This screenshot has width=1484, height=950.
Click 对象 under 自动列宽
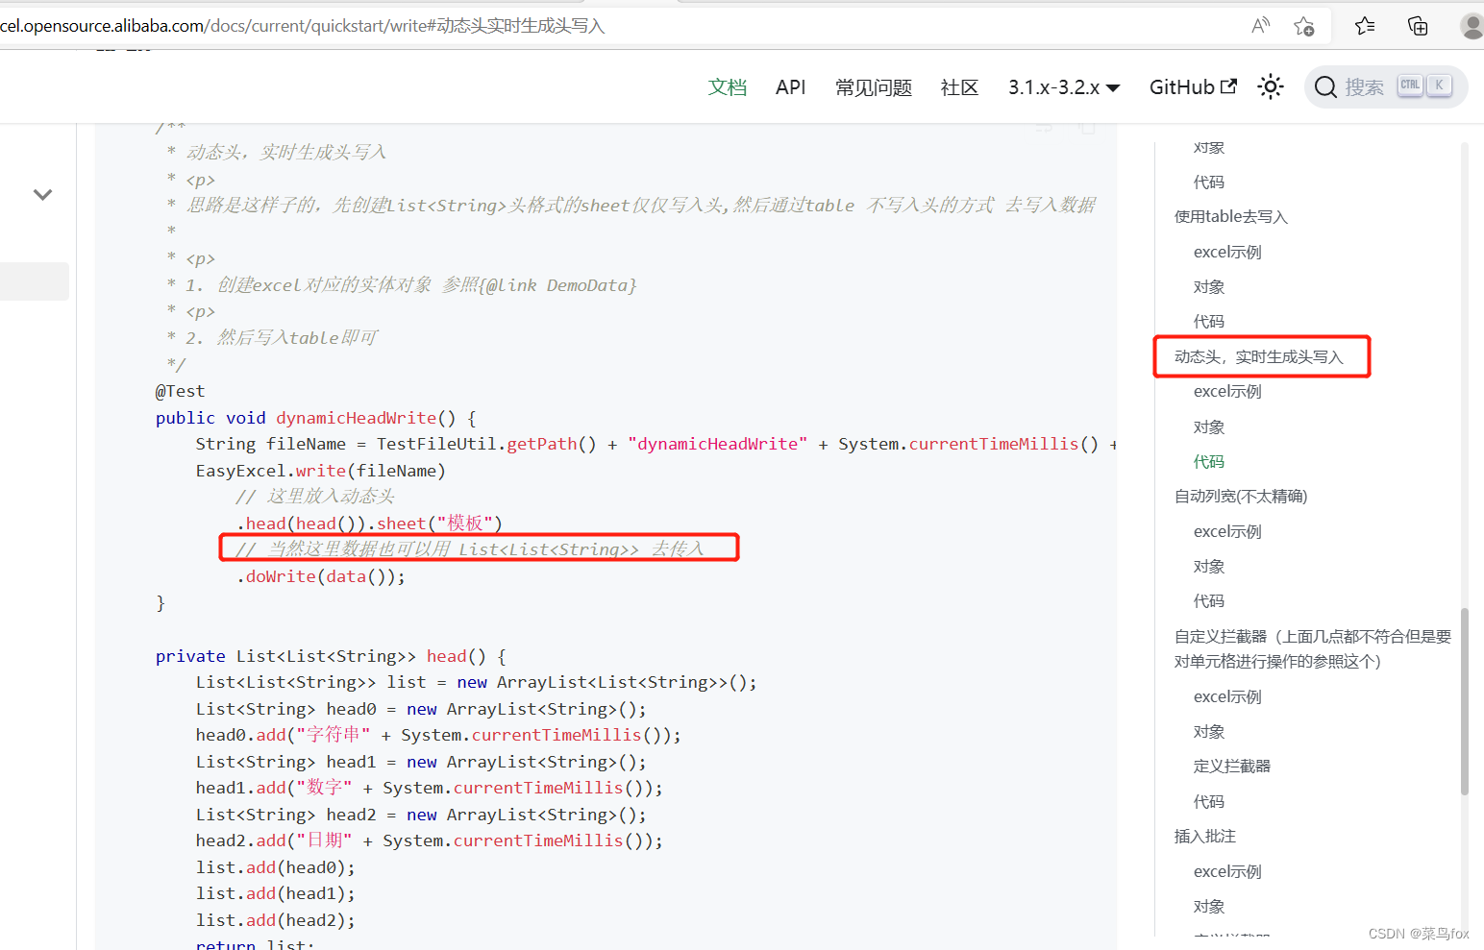pos(1209,567)
